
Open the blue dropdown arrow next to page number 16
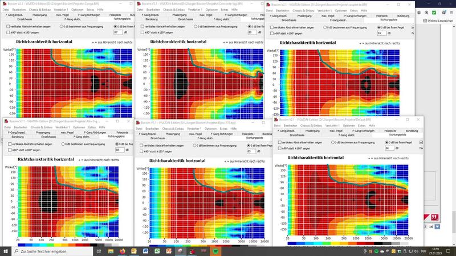pos(437,226)
